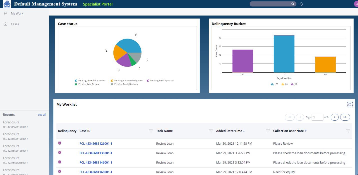Click the purple 90-day bar
The height and width of the screenshot is (175, 358).
243,61
